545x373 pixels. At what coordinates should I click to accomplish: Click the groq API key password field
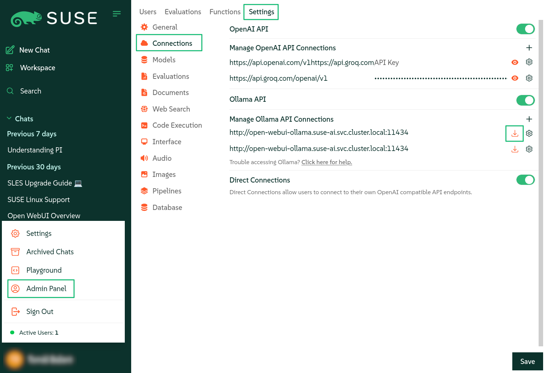click(x=441, y=78)
